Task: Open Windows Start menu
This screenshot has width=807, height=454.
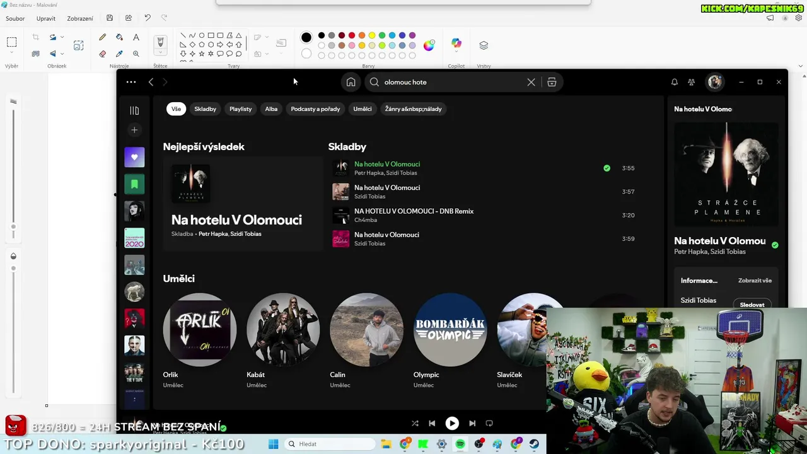Action: [273, 444]
